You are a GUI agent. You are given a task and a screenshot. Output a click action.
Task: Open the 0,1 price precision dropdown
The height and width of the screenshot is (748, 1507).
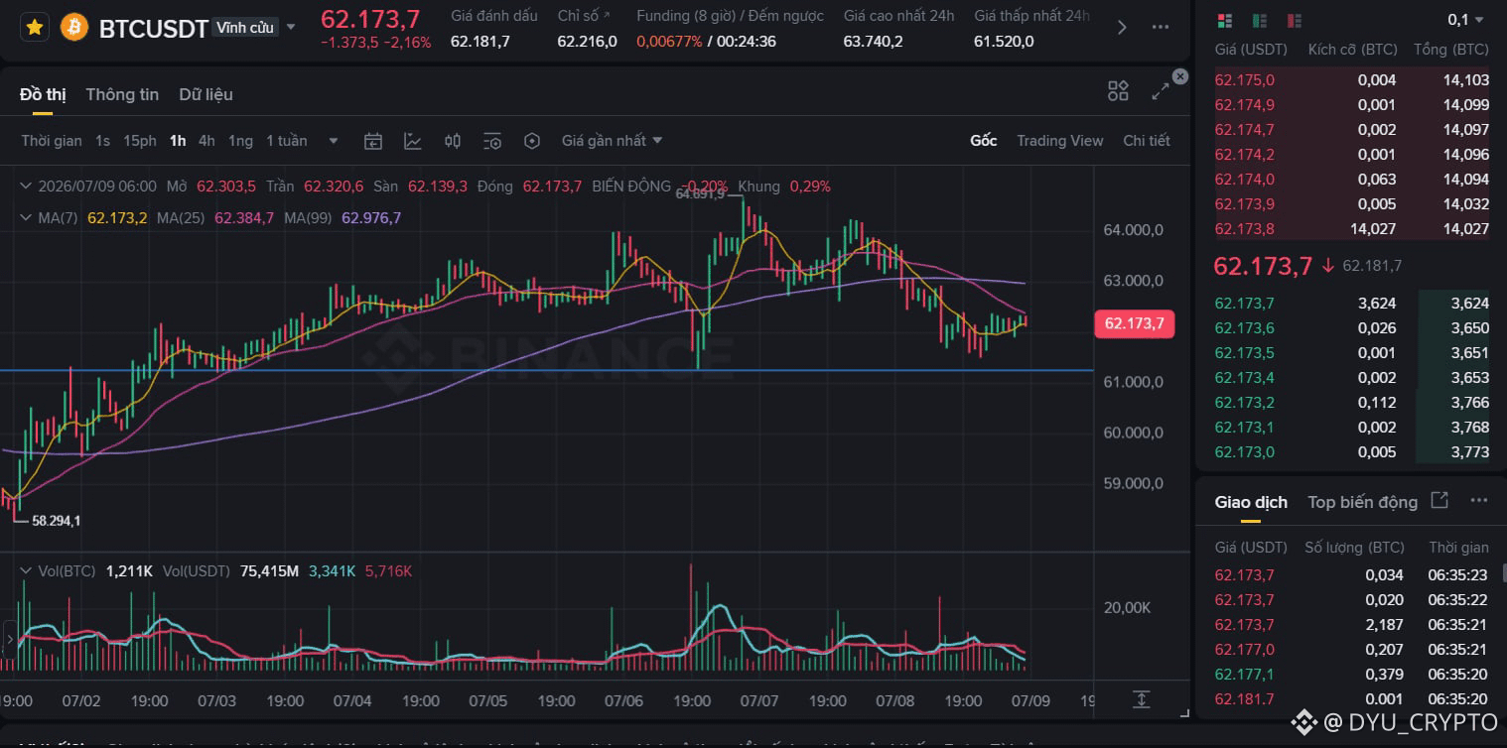click(1465, 20)
